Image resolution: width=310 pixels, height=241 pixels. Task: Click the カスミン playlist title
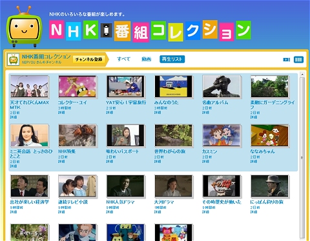coord(209,151)
